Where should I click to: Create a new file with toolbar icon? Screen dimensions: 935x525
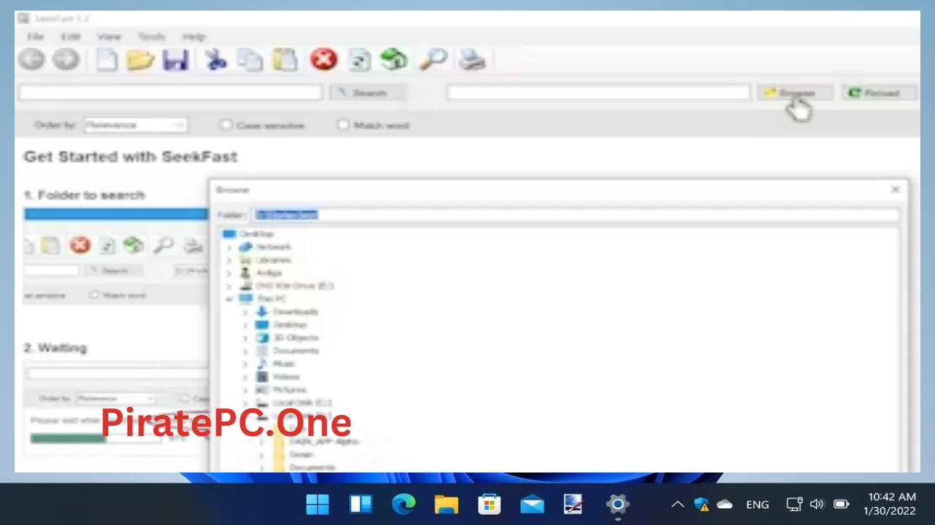tap(107, 60)
